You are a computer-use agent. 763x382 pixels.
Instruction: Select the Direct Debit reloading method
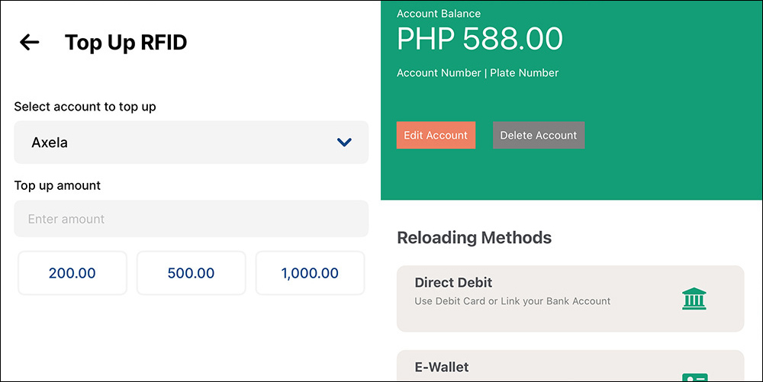tap(570, 299)
